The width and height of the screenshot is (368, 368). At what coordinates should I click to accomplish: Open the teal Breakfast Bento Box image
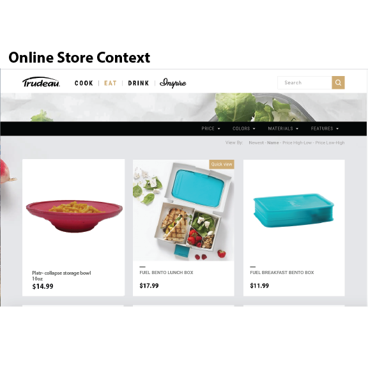pos(294,211)
